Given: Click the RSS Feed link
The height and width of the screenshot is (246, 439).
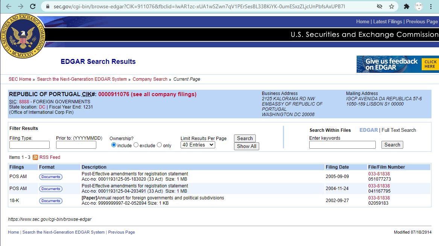Looking at the screenshot, I should tap(50, 157).
